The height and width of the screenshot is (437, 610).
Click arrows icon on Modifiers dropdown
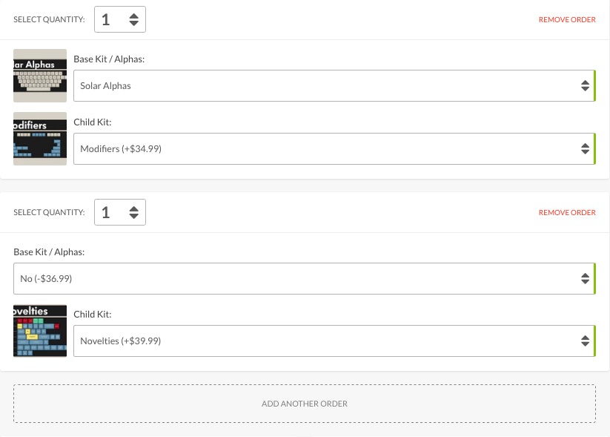click(584, 149)
